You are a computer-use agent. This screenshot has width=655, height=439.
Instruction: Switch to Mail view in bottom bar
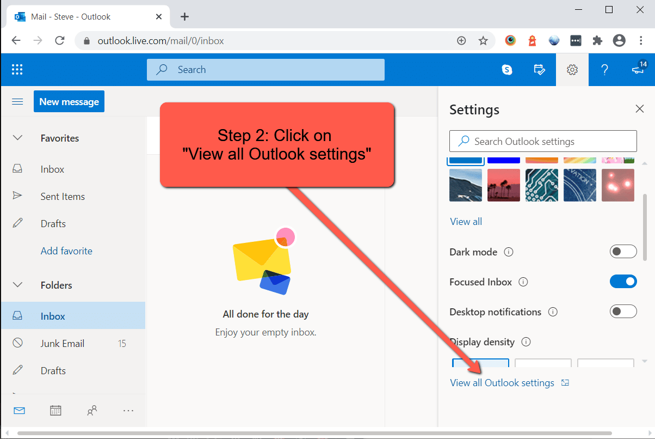pos(20,411)
